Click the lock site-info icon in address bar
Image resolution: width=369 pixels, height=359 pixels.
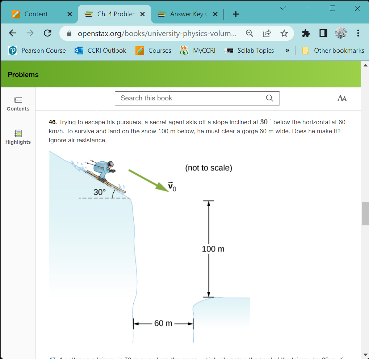click(69, 34)
